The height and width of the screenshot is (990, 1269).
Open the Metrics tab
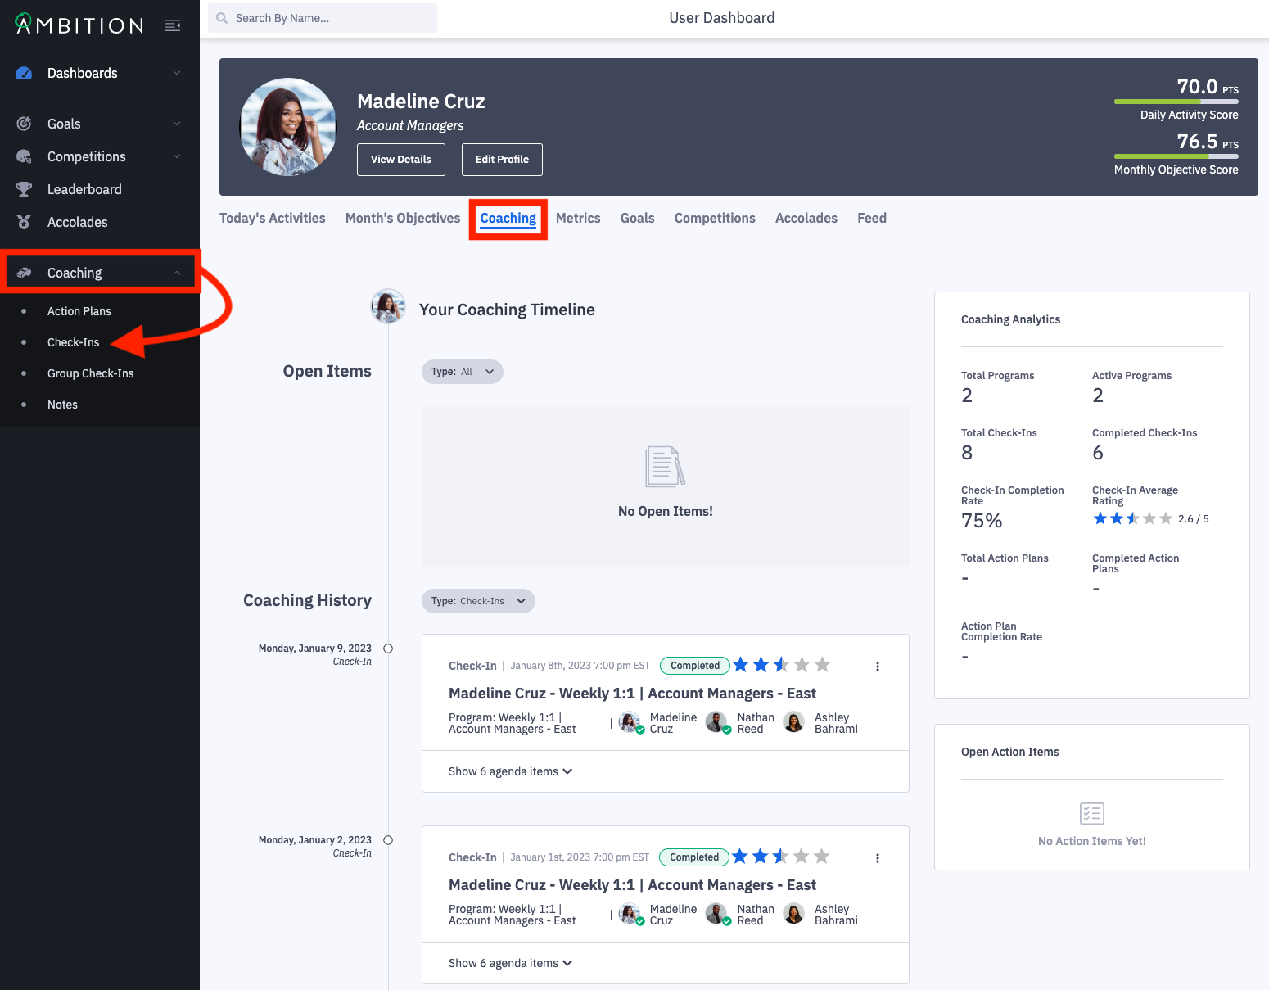click(x=578, y=218)
